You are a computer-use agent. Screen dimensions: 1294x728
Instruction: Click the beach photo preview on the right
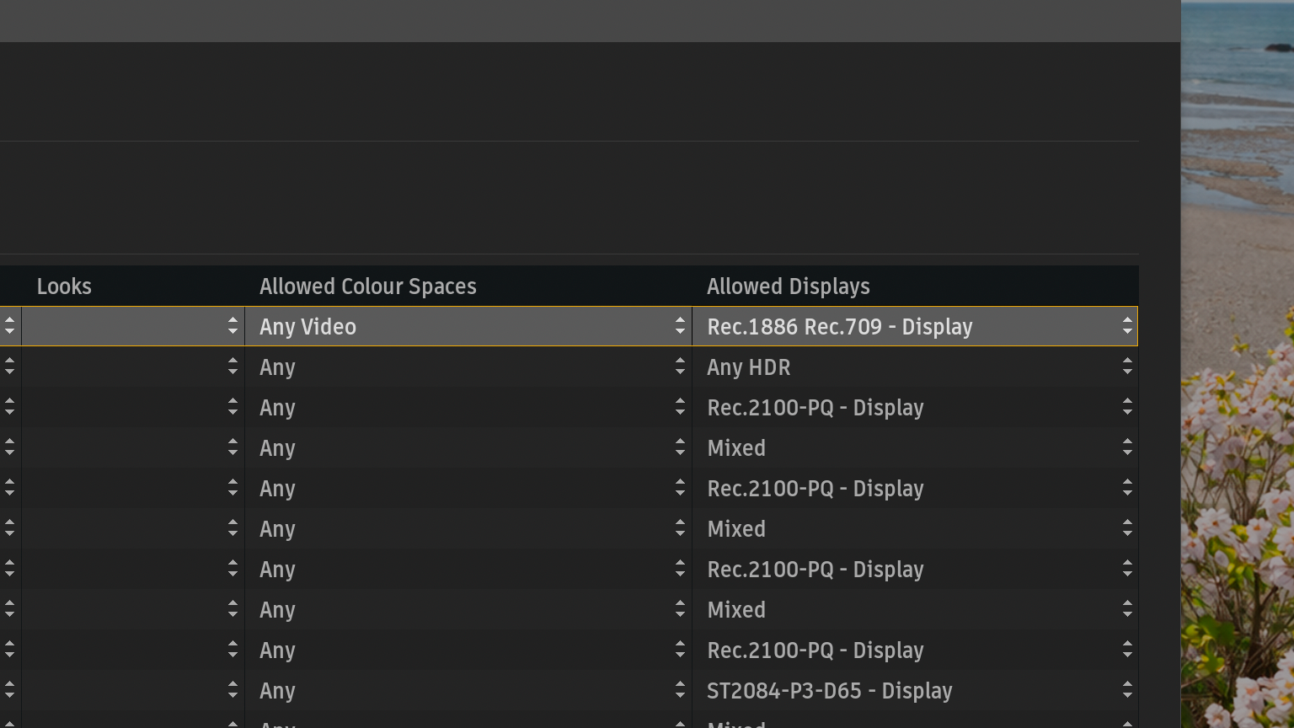(x=1237, y=362)
